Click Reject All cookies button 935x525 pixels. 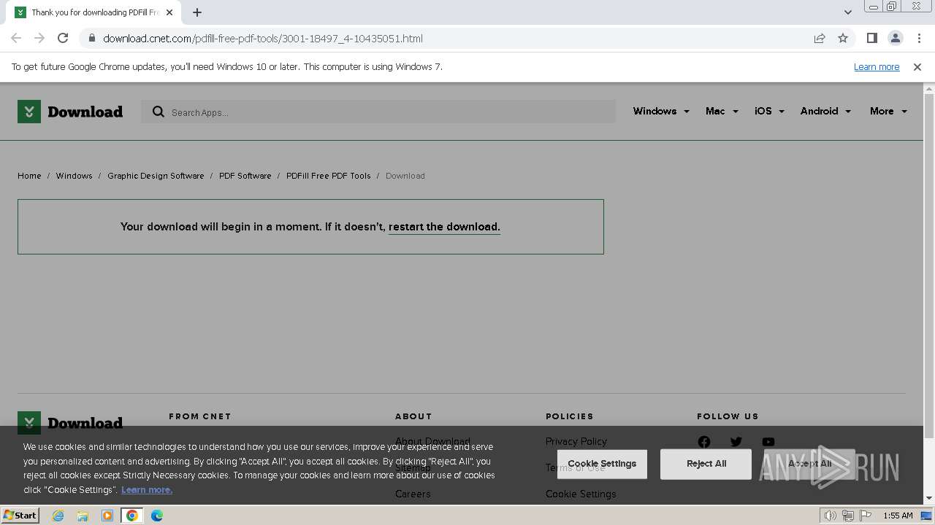(x=706, y=464)
